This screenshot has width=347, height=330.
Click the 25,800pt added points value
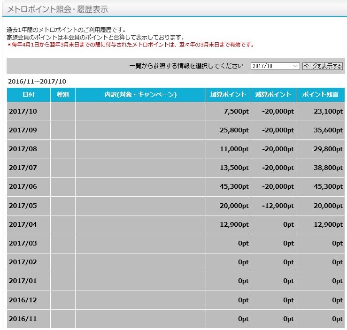point(234,130)
